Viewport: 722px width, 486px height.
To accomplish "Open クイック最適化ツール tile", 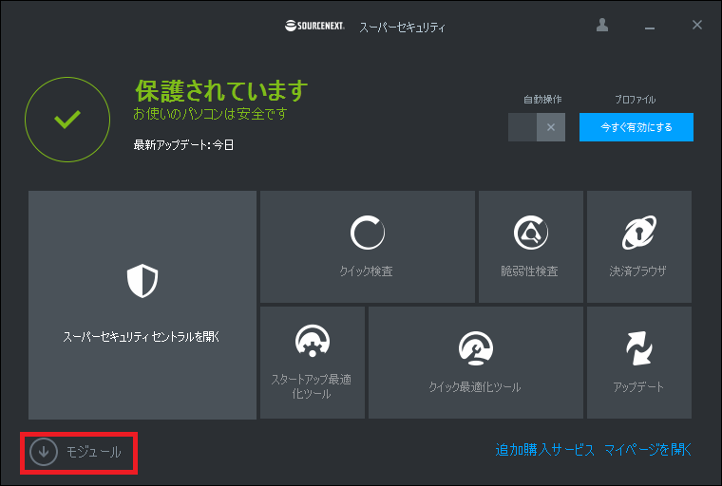I will (476, 363).
